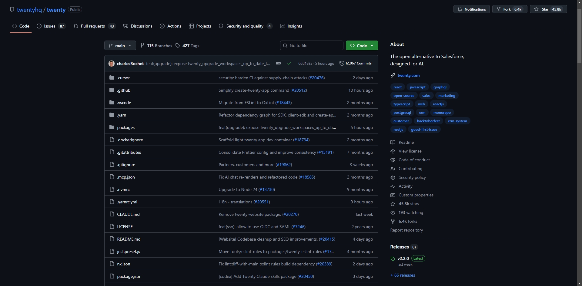Click the icon beside Custom properties
582x286 pixels.
[393, 195]
